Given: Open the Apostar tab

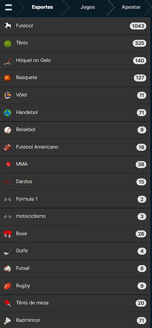Looking at the screenshot, I should pyautogui.click(x=131, y=7).
